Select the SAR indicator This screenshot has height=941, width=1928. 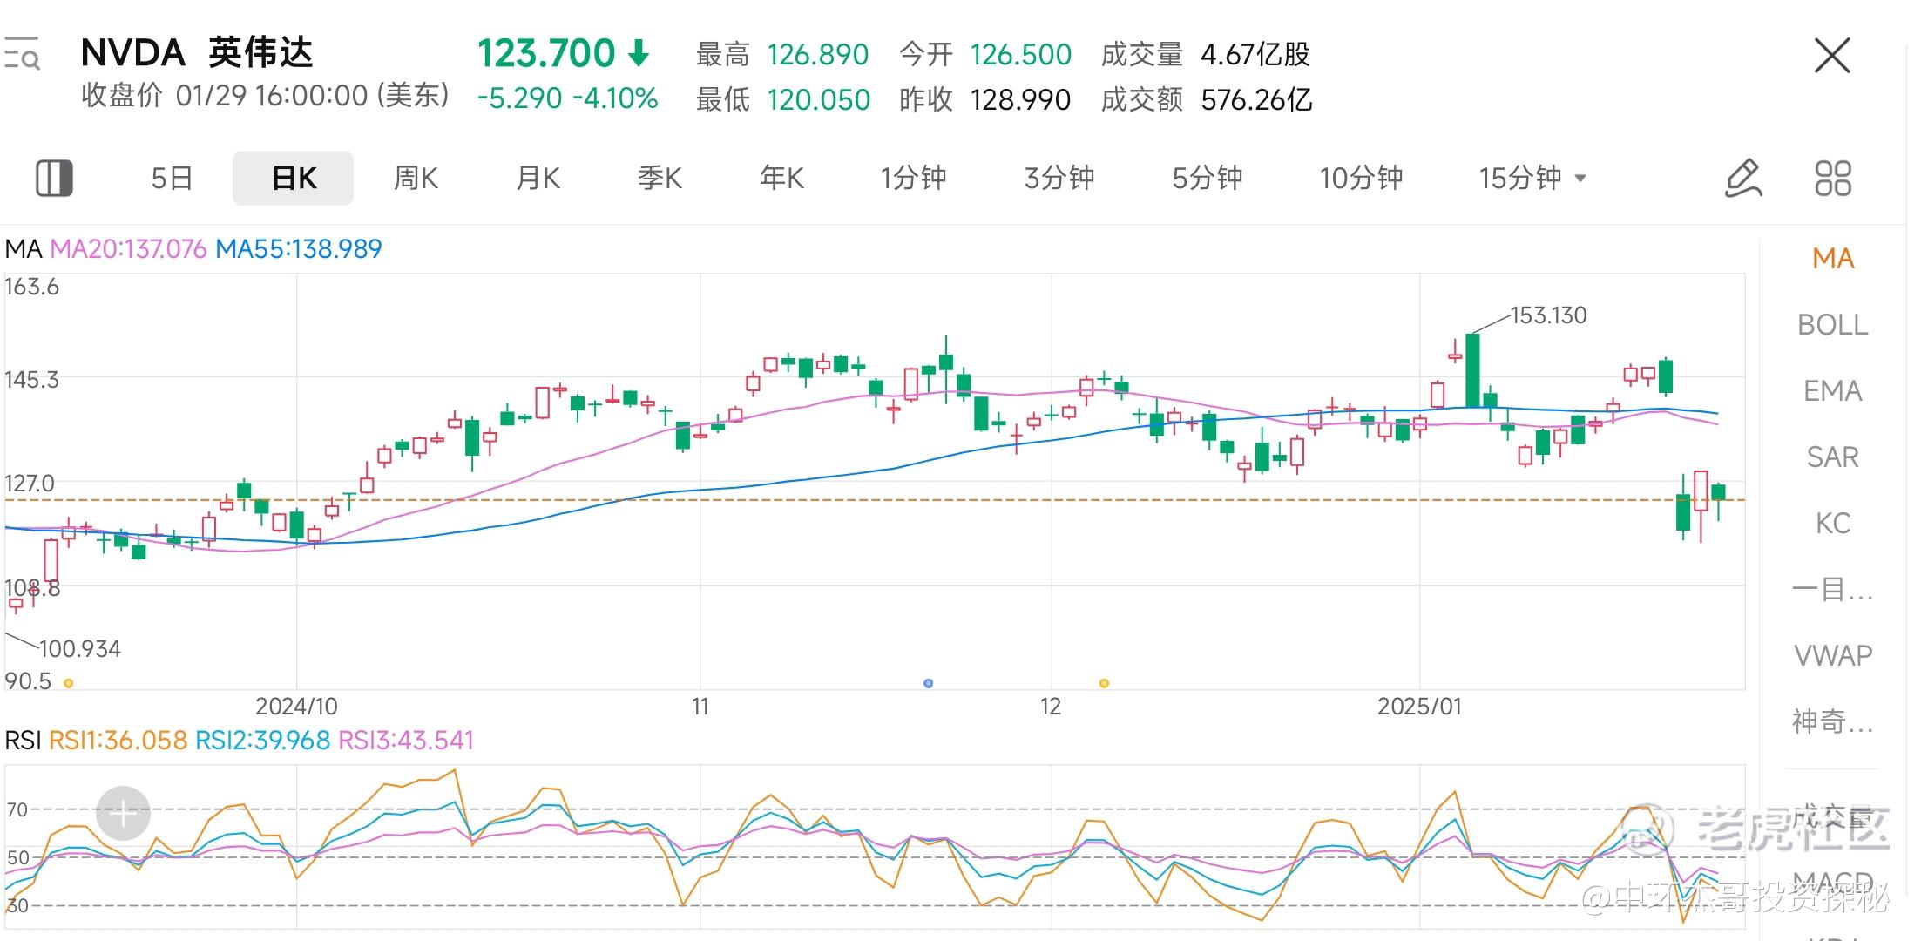click(1833, 457)
